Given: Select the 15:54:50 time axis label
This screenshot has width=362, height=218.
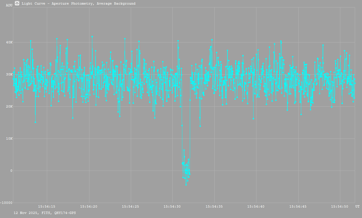Looking at the screenshot, I should tap(340, 206).
